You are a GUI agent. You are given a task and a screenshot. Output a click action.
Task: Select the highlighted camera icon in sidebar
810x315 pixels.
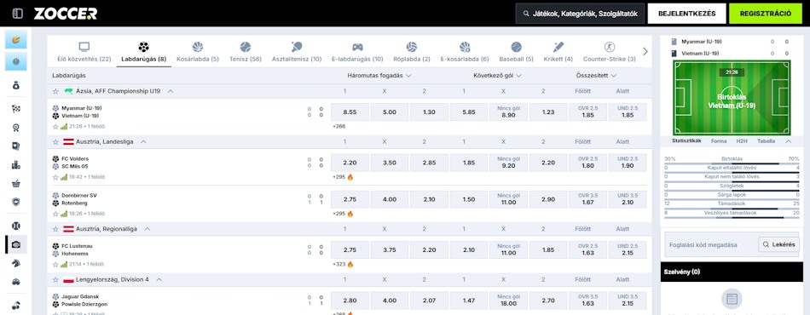tap(16, 244)
